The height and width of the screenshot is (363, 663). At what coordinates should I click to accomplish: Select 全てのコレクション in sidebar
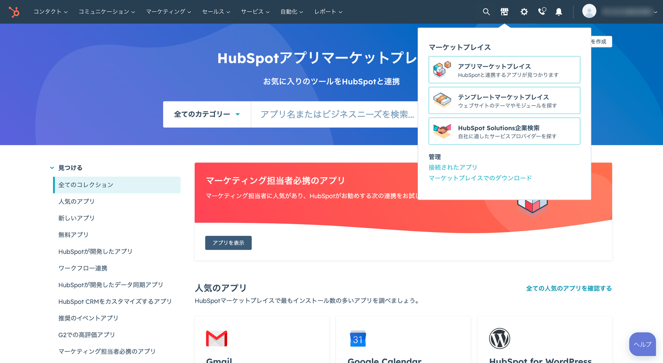point(117,185)
